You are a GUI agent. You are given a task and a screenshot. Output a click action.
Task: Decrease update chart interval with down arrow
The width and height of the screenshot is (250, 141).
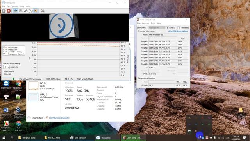coord(8,68)
